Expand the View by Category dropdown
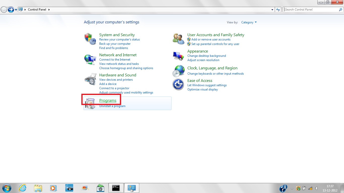Image resolution: width=344 pixels, height=193 pixels. click(x=249, y=22)
